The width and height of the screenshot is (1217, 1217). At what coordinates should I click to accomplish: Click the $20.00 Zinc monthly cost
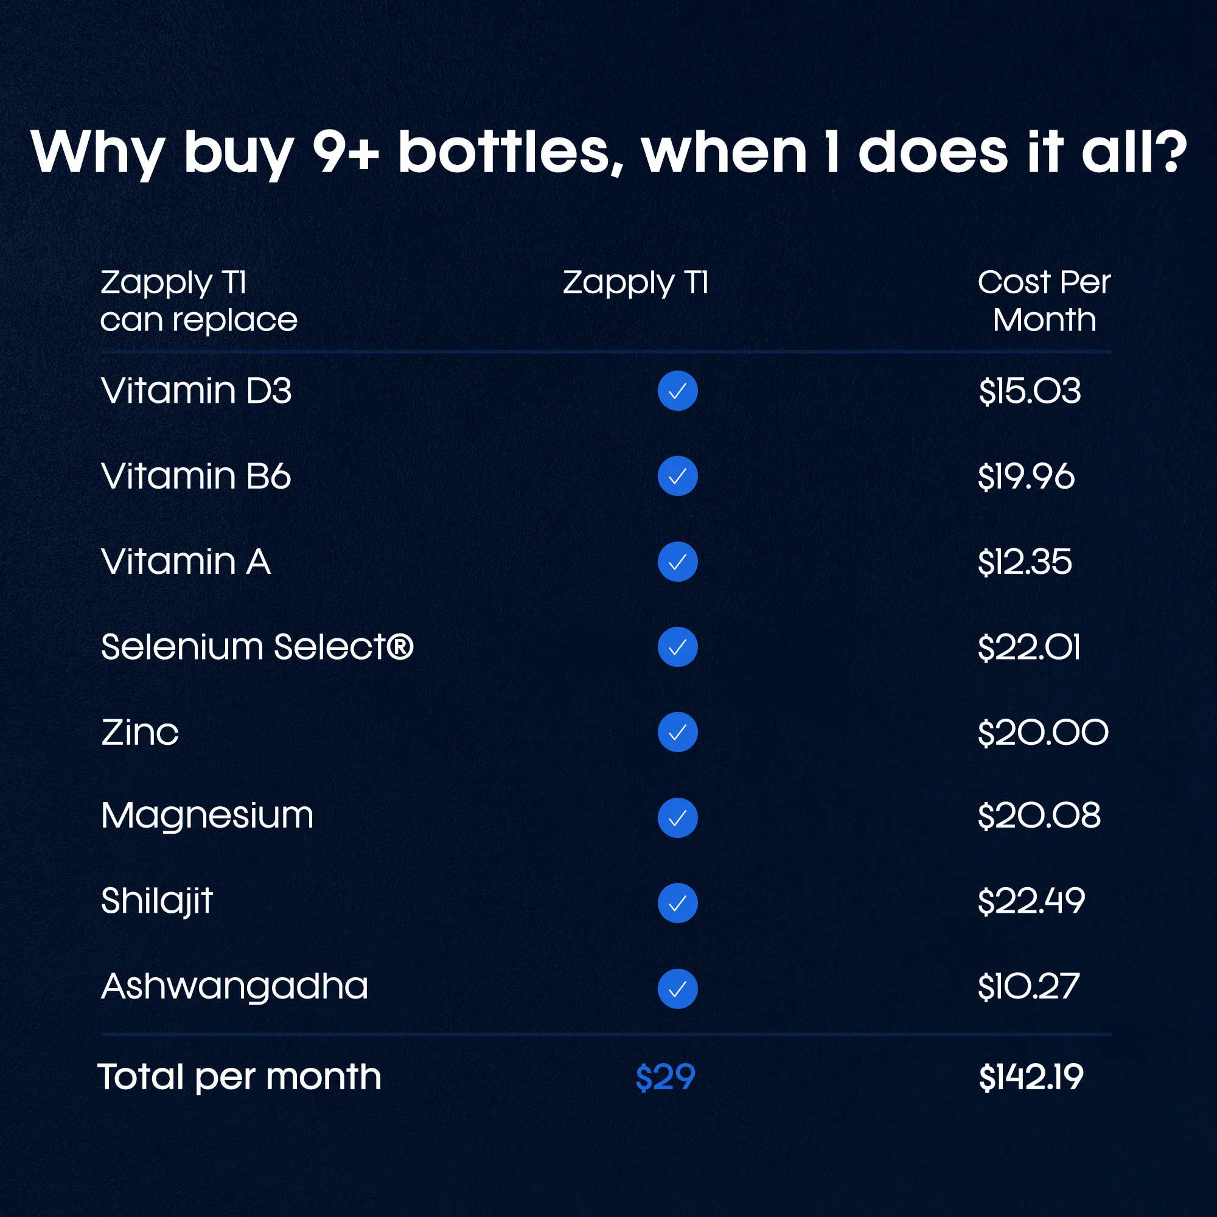1042,733
